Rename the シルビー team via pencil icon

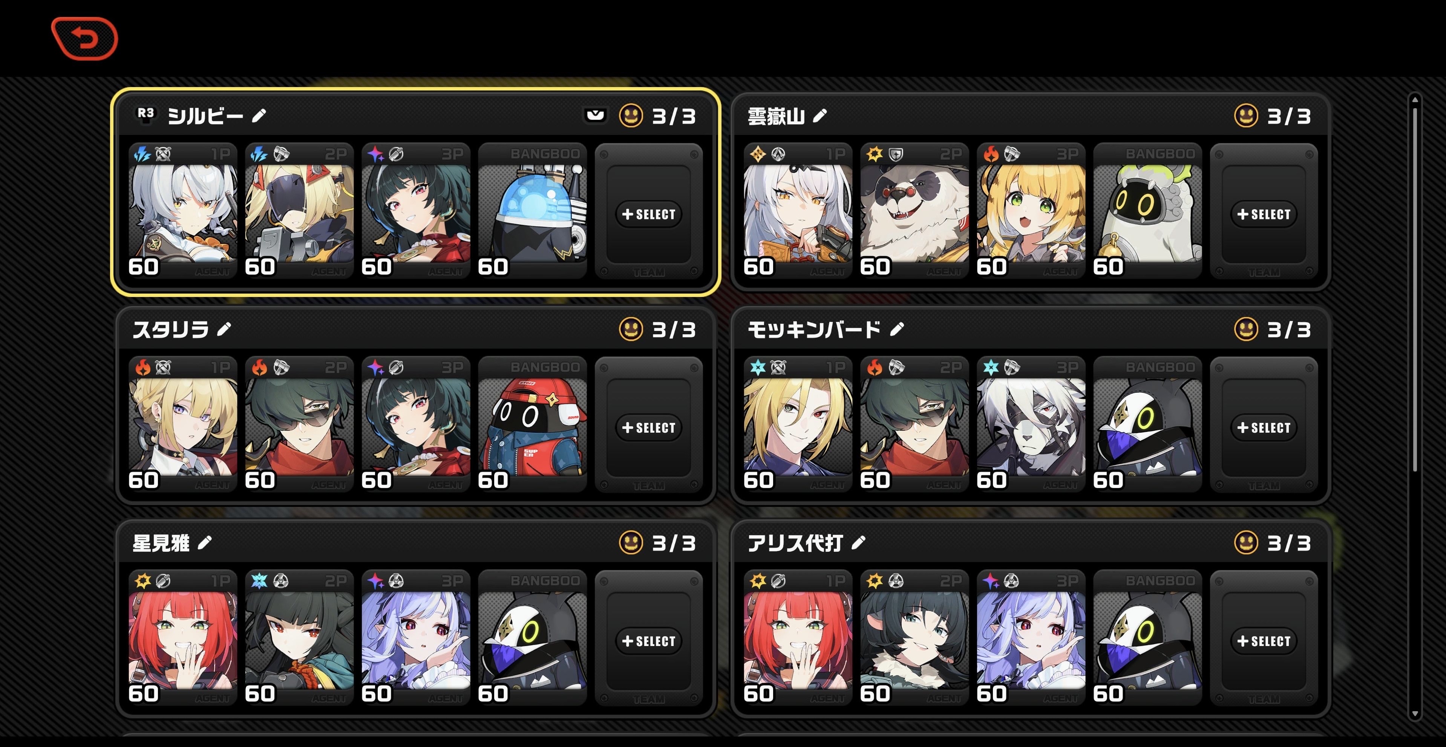point(259,116)
